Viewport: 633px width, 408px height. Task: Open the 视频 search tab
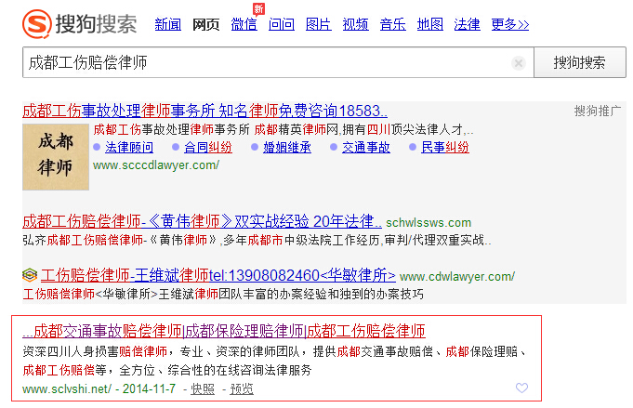355,25
